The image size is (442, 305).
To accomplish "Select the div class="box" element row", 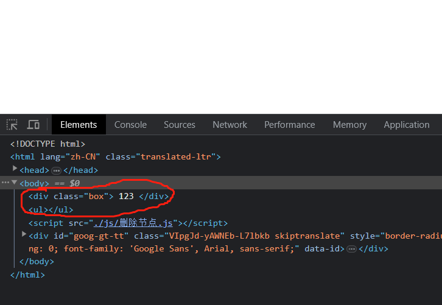I will [x=99, y=196].
